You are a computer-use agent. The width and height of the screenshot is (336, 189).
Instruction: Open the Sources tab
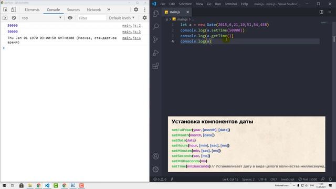coord(73,10)
